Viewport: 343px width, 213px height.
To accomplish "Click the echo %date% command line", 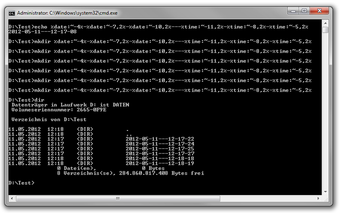I will (159, 27).
